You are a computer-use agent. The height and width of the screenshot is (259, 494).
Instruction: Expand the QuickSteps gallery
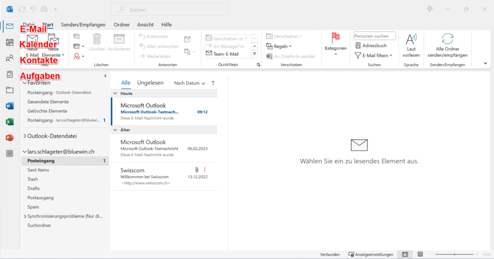[x=255, y=54]
